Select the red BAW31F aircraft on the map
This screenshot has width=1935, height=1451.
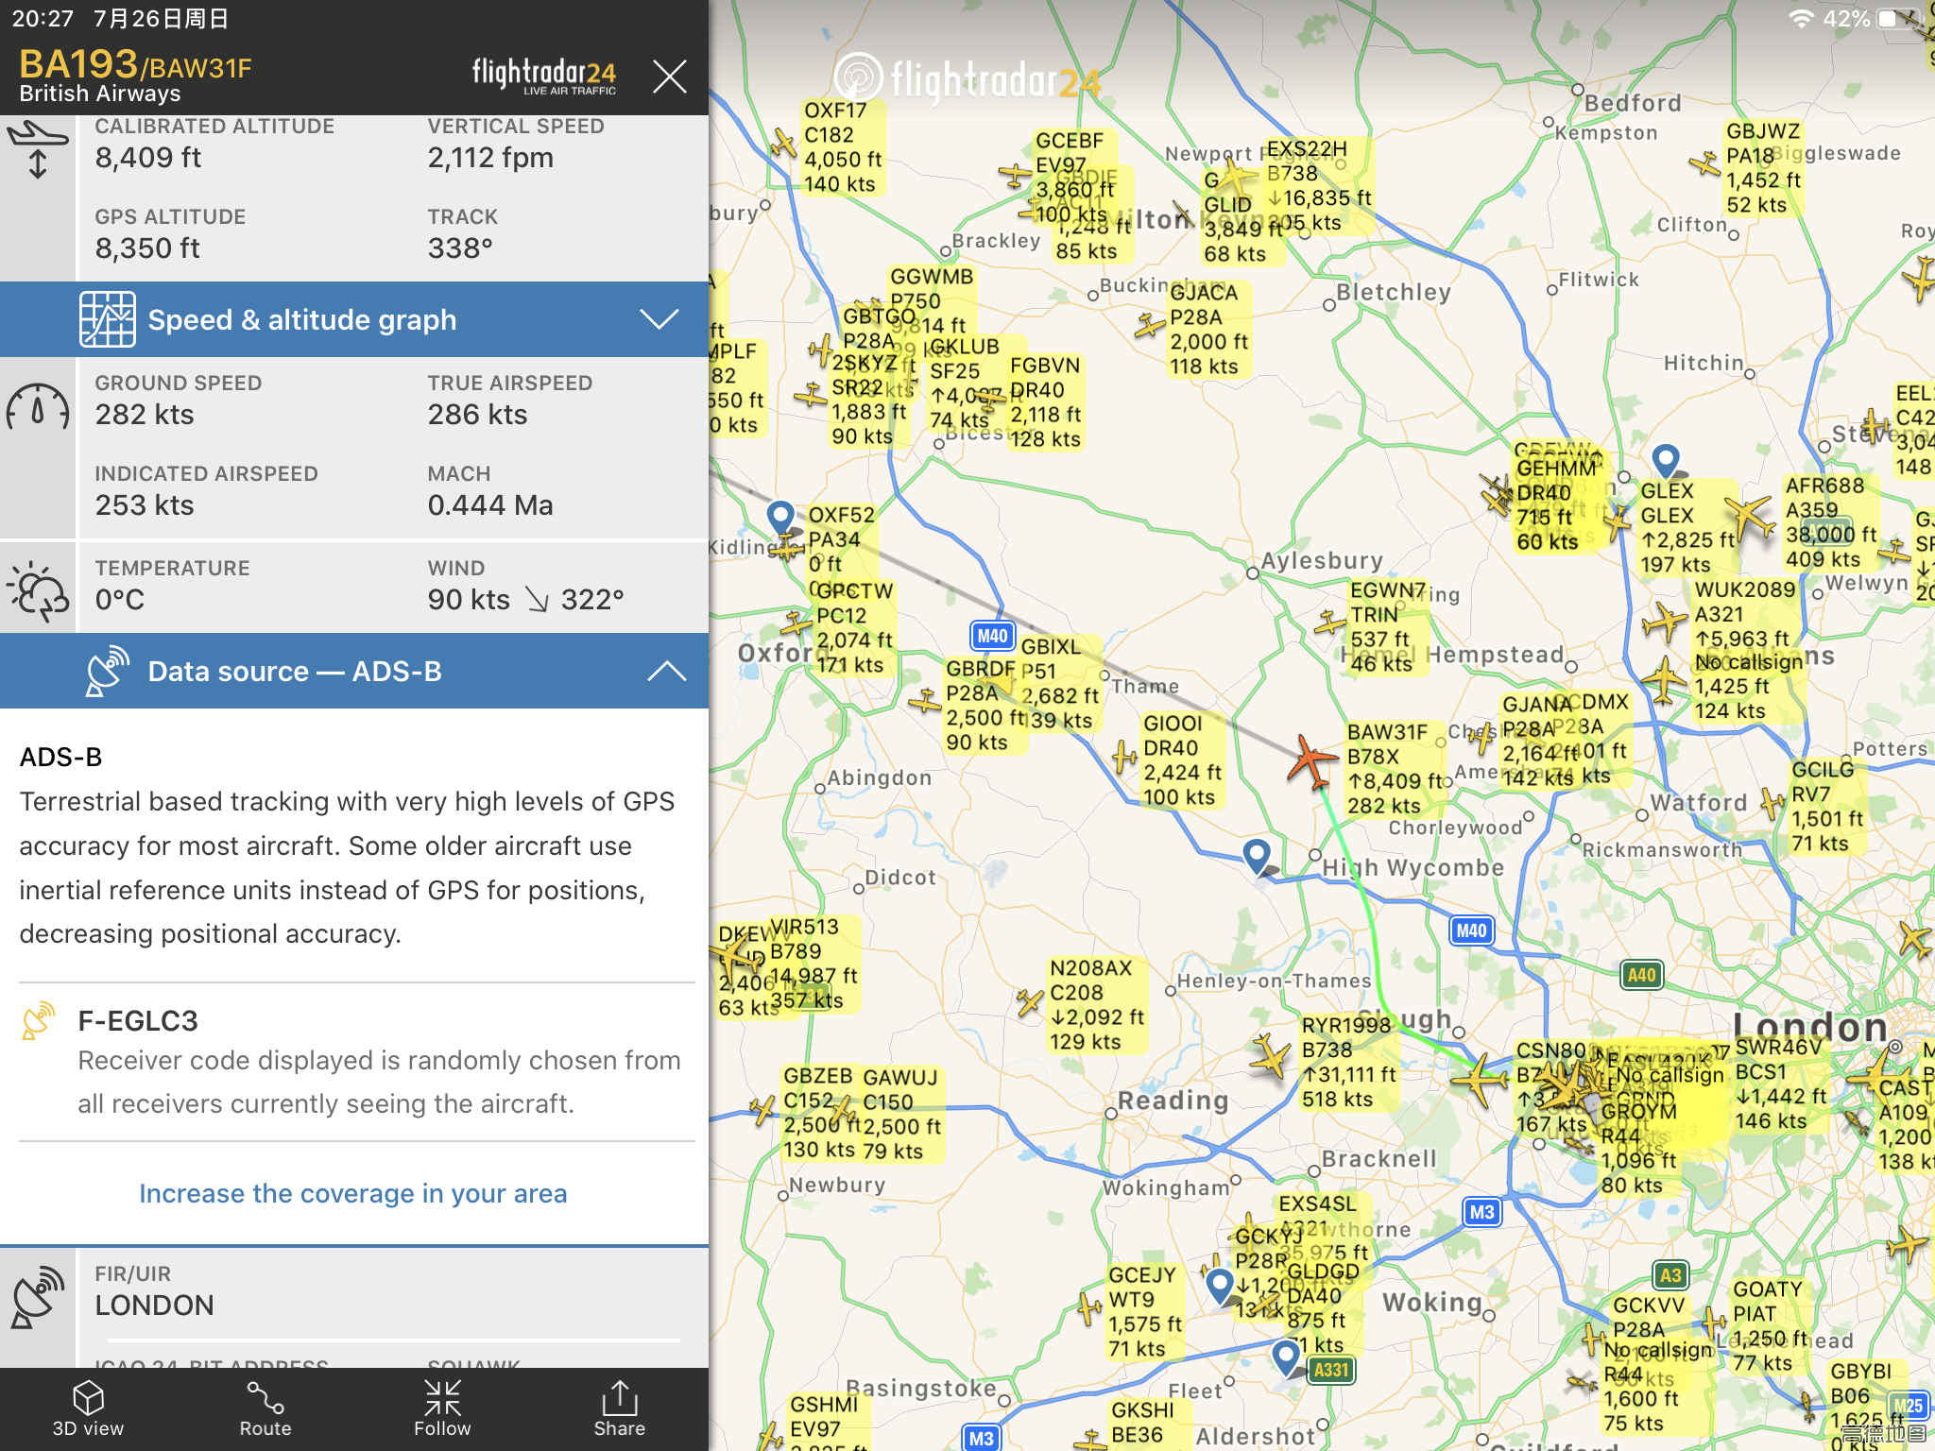(1311, 760)
